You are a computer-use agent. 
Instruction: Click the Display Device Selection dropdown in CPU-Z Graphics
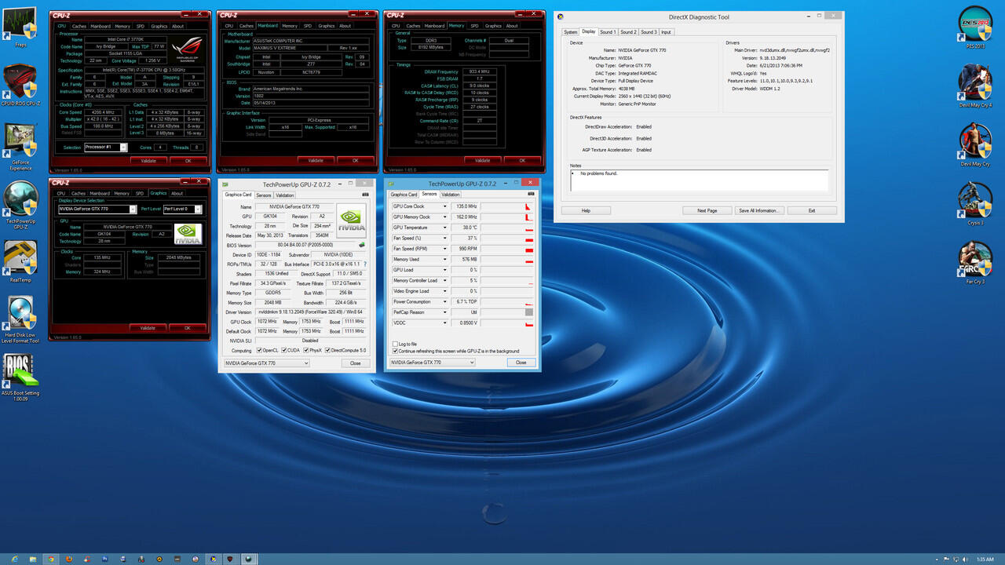tap(97, 209)
